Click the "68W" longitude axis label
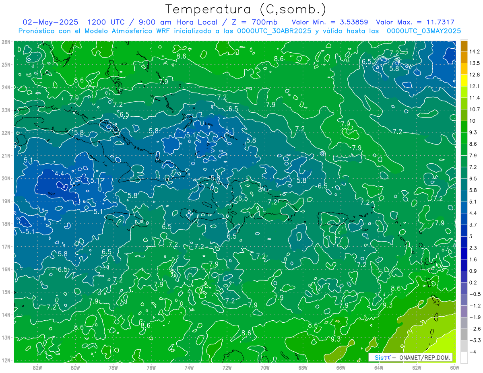 [x=303, y=367]
